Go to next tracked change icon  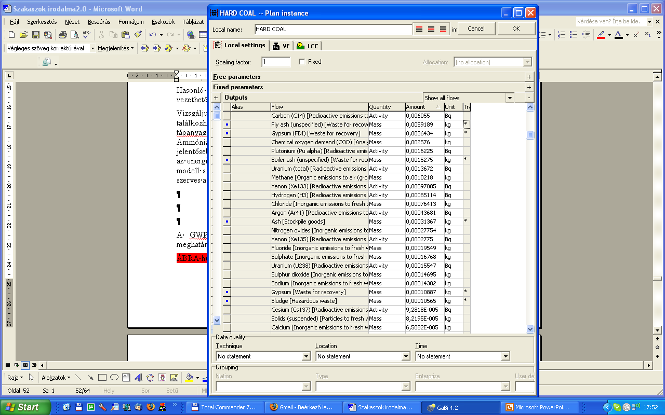click(157, 48)
